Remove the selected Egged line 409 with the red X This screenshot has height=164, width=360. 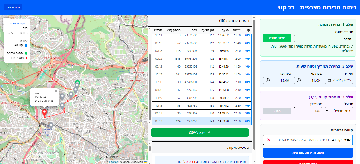pyautogui.click(x=269, y=140)
